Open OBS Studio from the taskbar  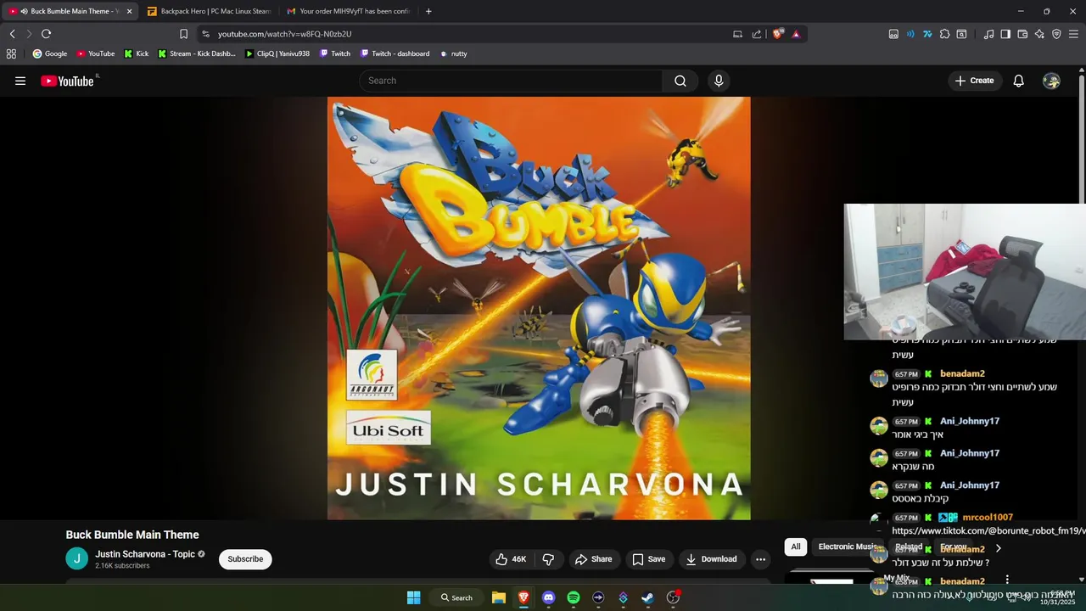click(x=673, y=597)
